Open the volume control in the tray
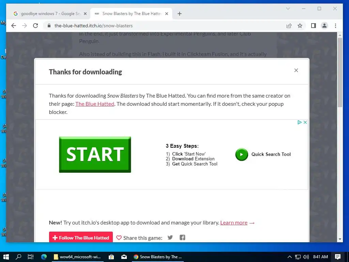 click(306, 257)
